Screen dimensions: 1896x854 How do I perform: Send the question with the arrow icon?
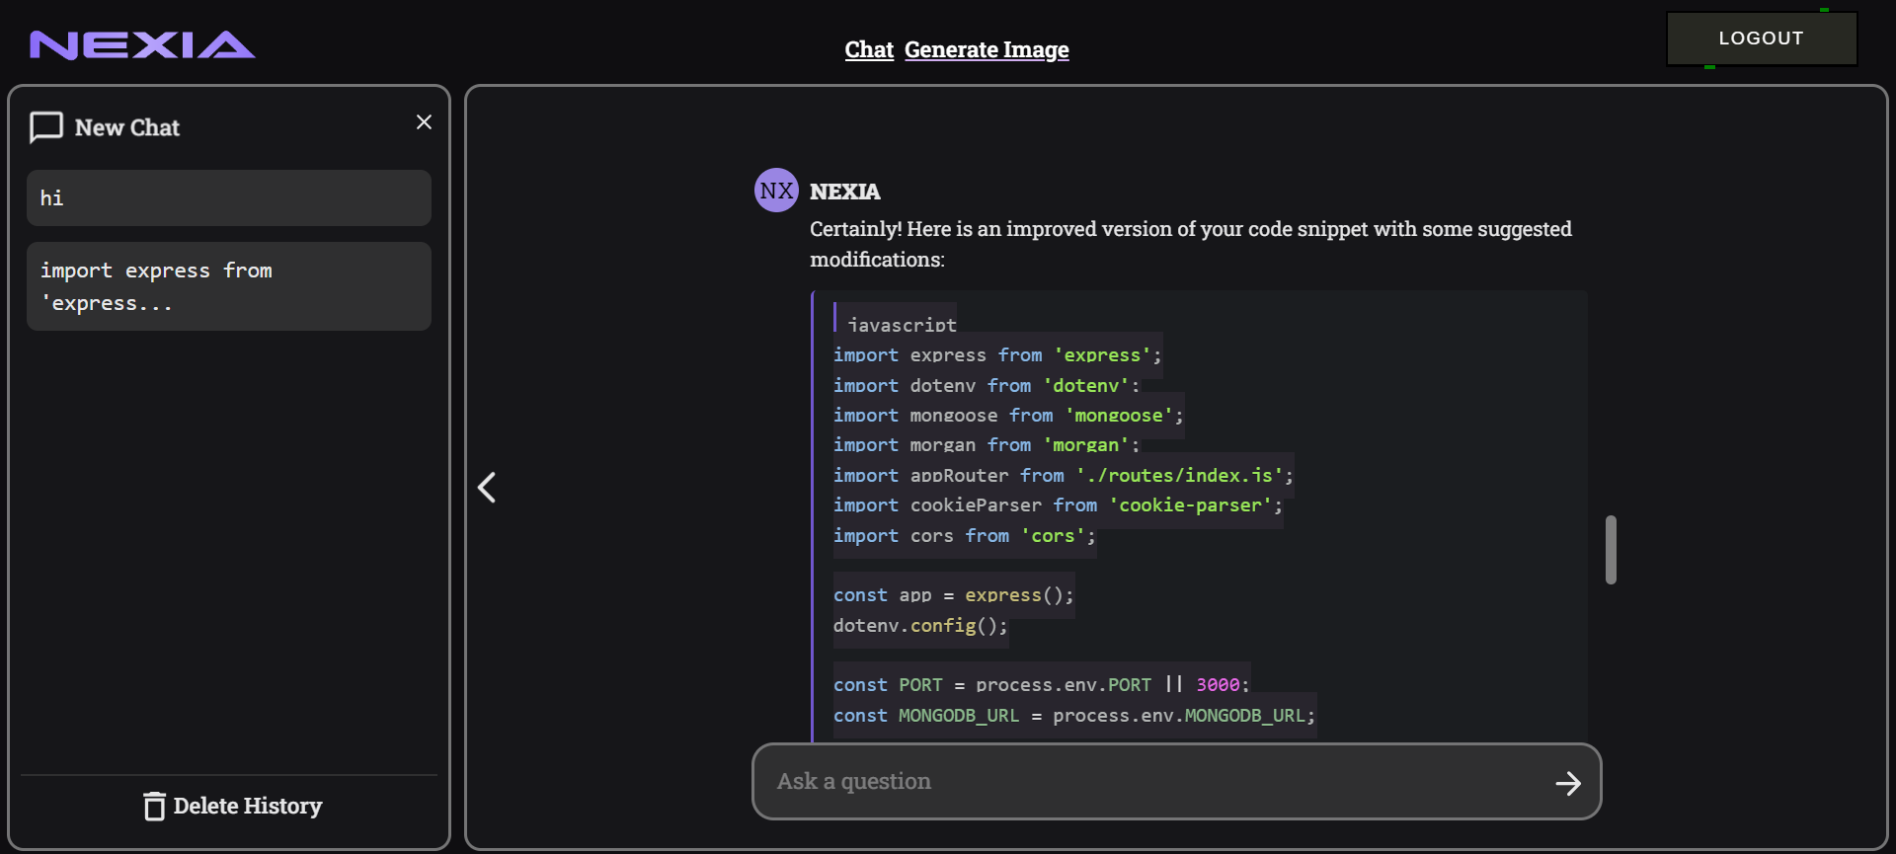point(1567,783)
